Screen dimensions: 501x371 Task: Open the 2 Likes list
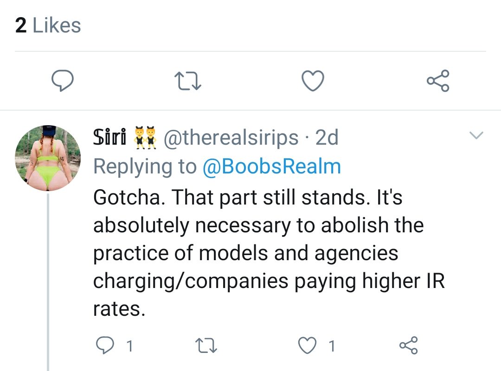click(48, 25)
